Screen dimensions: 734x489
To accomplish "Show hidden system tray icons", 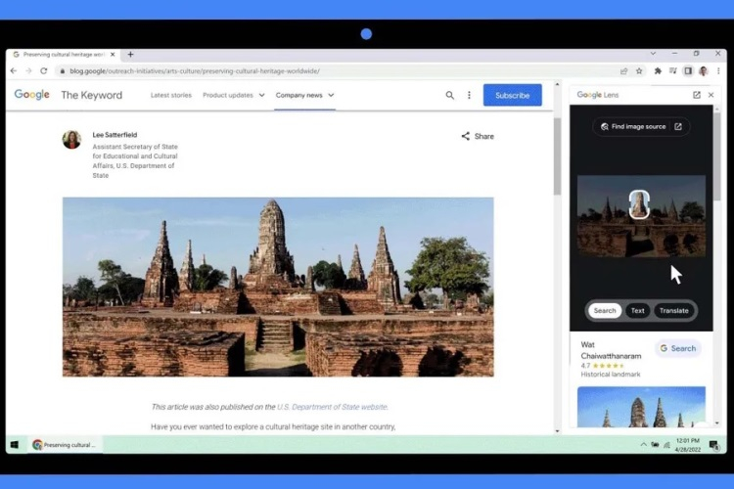I will [643, 445].
